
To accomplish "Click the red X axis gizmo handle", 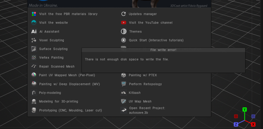I will [x=253, y=124].
